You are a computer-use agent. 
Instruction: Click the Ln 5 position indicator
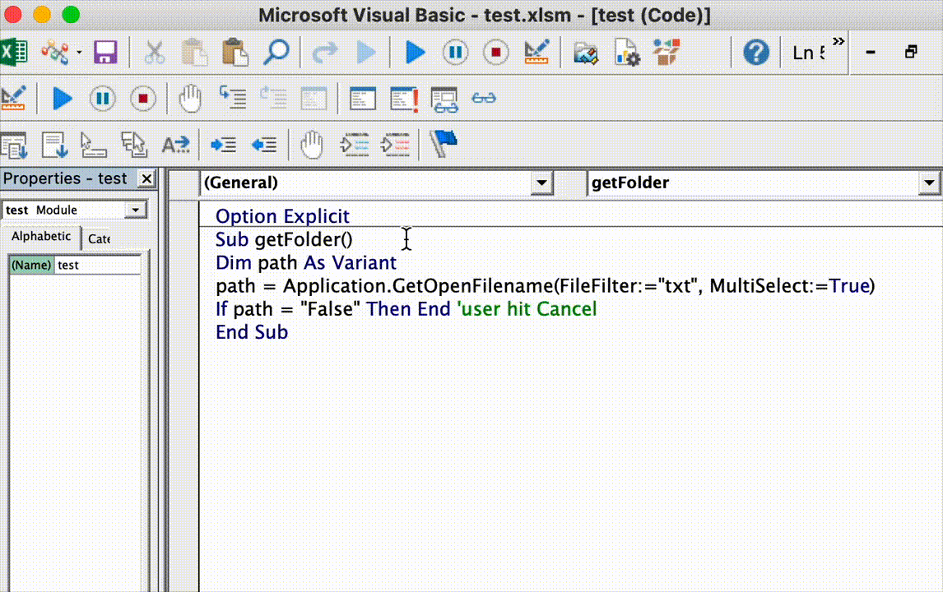(x=809, y=53)
